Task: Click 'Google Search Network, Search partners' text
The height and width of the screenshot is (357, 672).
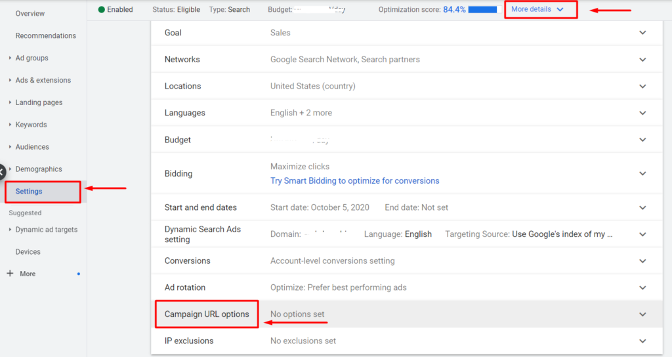Action: 345,60
